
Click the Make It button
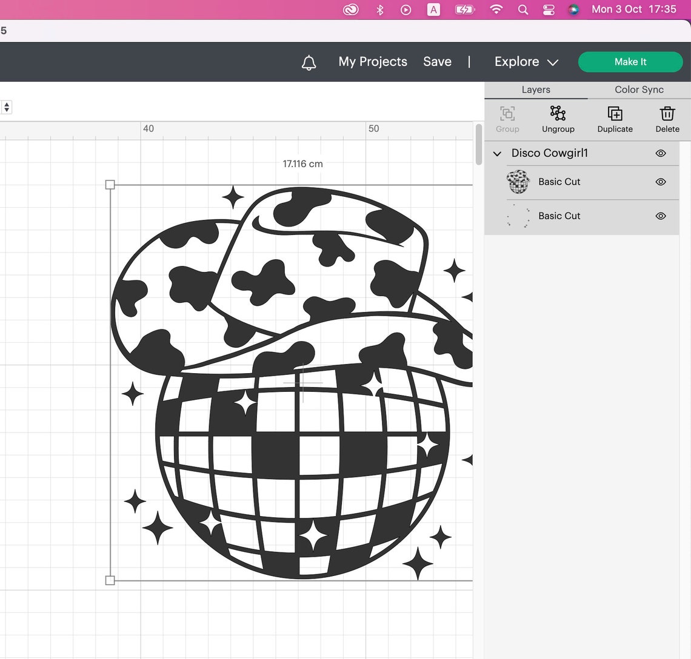(630, 62)
